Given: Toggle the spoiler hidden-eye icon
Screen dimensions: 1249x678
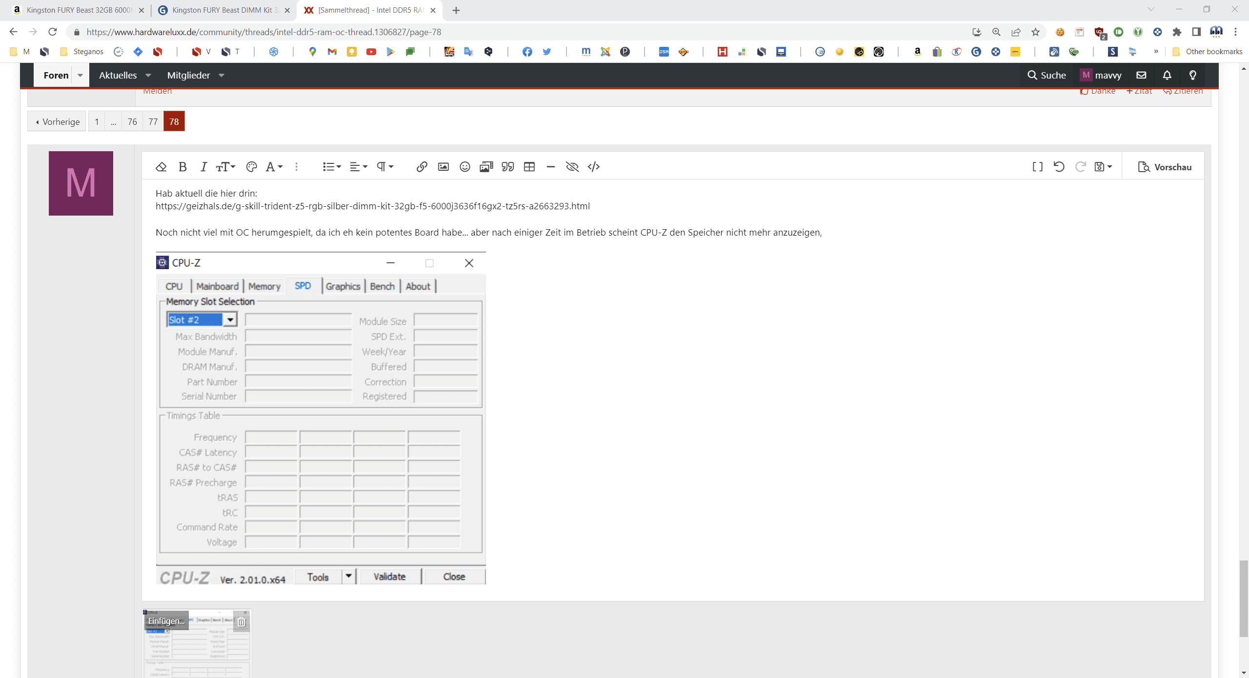Looking at the screenshot, I should pos(572,167).
